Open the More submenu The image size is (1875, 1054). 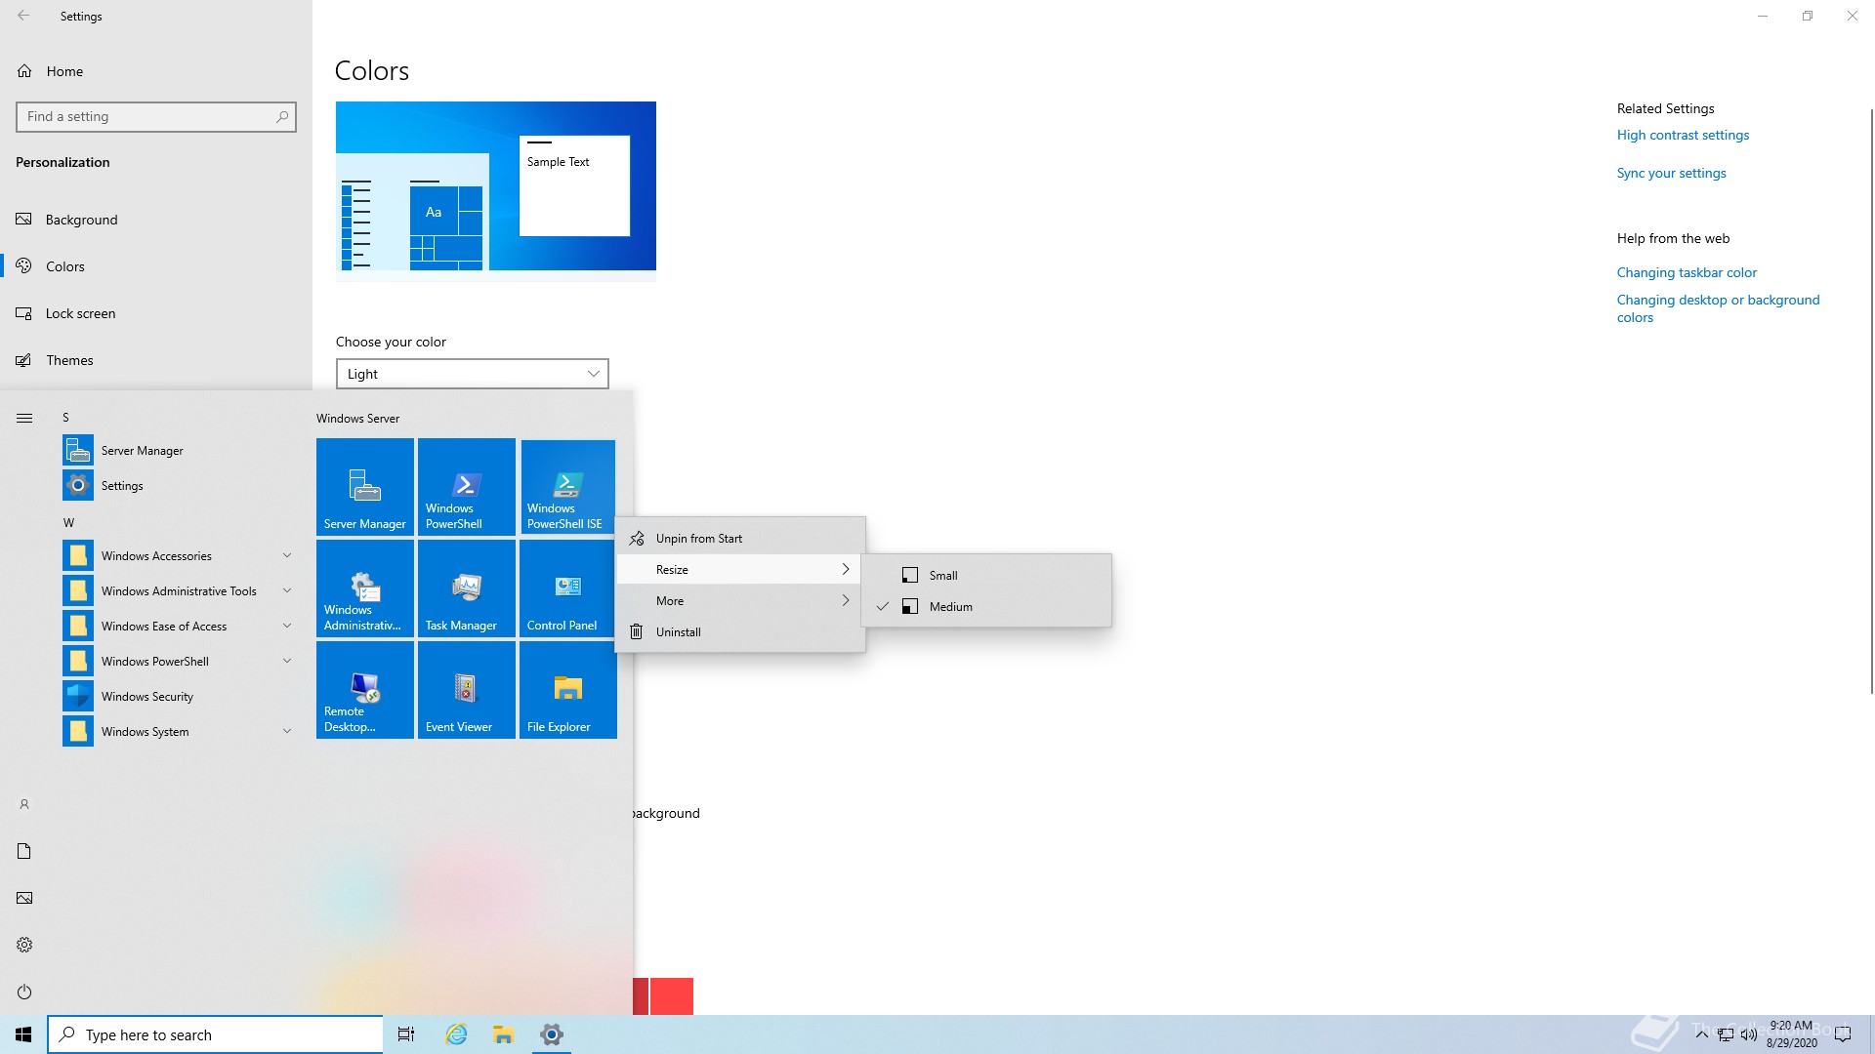(739, 600)
